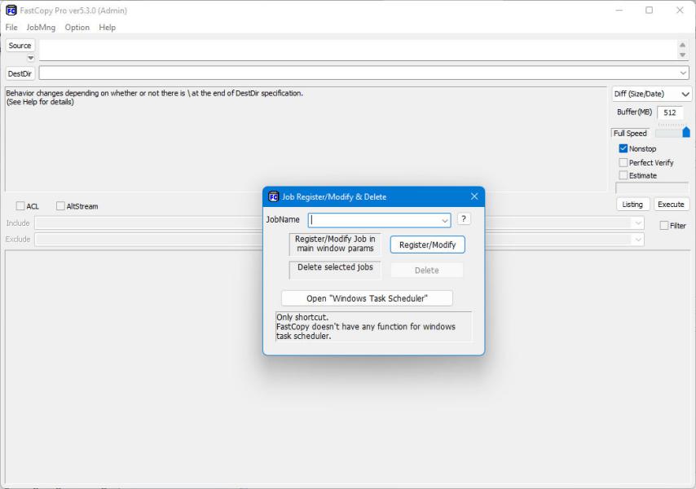This screenshot has width=696, height=489.
Task: Expand the DestDir dropdown list
Action: (x=683, y=73)
